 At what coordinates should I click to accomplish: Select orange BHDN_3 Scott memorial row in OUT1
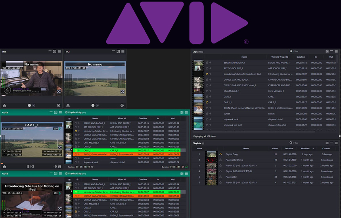[x=127, y=154]
